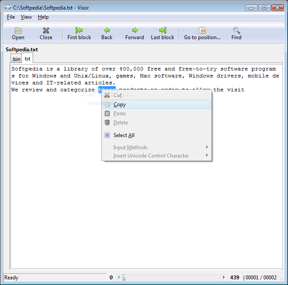Click the '439' value in status bar
The width and height of the screenshot is (288, 285).
[x=234, y=278]
